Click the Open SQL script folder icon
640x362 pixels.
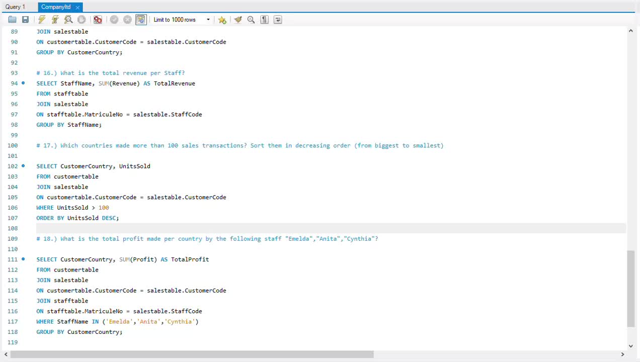[12, 20]
